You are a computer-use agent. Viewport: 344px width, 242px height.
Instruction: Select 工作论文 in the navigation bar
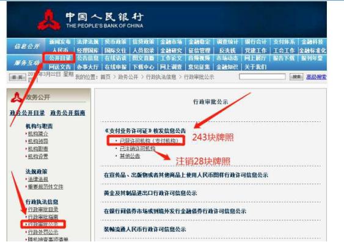tap(171, 58)
